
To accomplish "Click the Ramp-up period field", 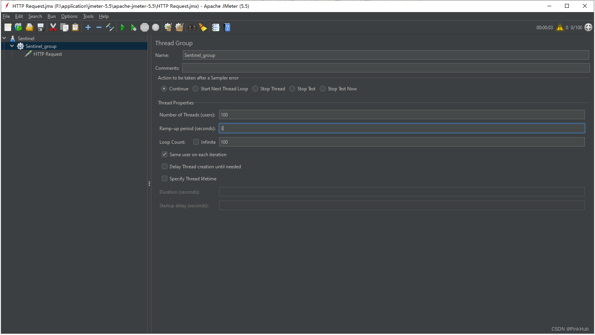I will pos(402,129).
